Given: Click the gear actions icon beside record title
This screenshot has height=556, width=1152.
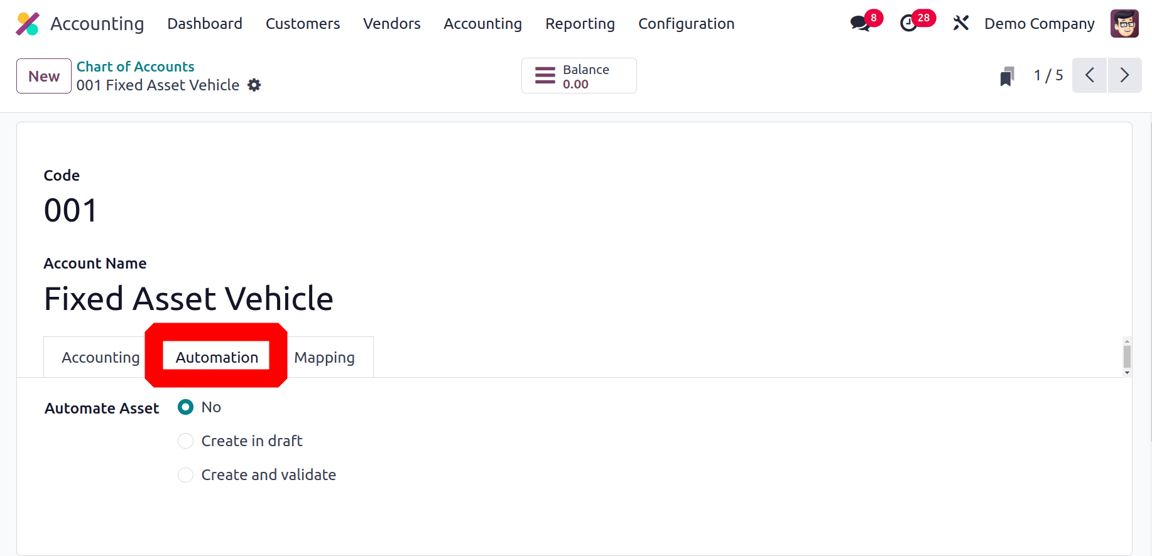Looking at the screenshot, I should 254,85.
